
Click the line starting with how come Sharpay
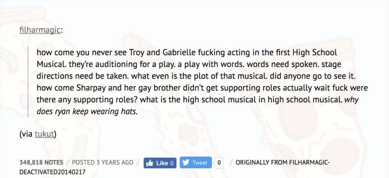pyautogui.click(x=202, y=88)
